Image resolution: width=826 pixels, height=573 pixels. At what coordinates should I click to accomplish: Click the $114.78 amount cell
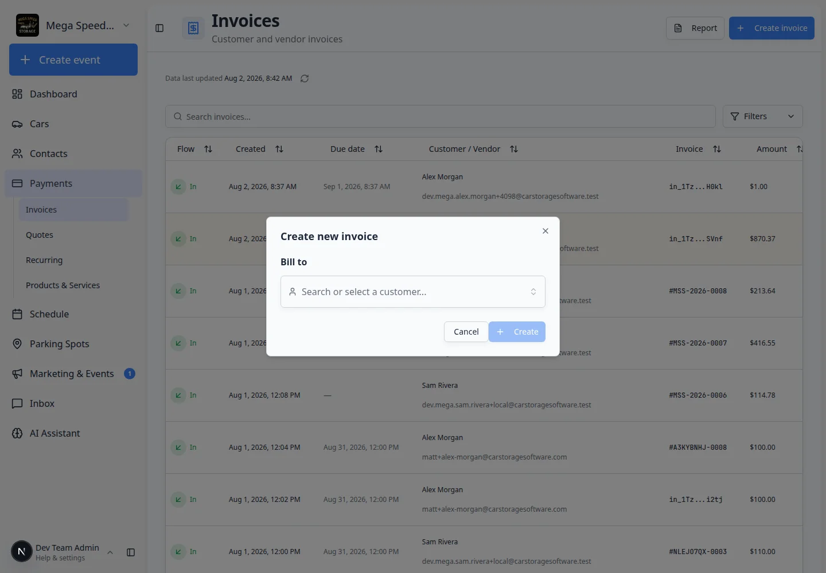(762, 395)
